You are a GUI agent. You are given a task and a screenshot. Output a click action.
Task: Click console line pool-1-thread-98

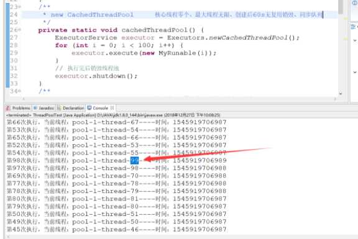pos(116,168)
